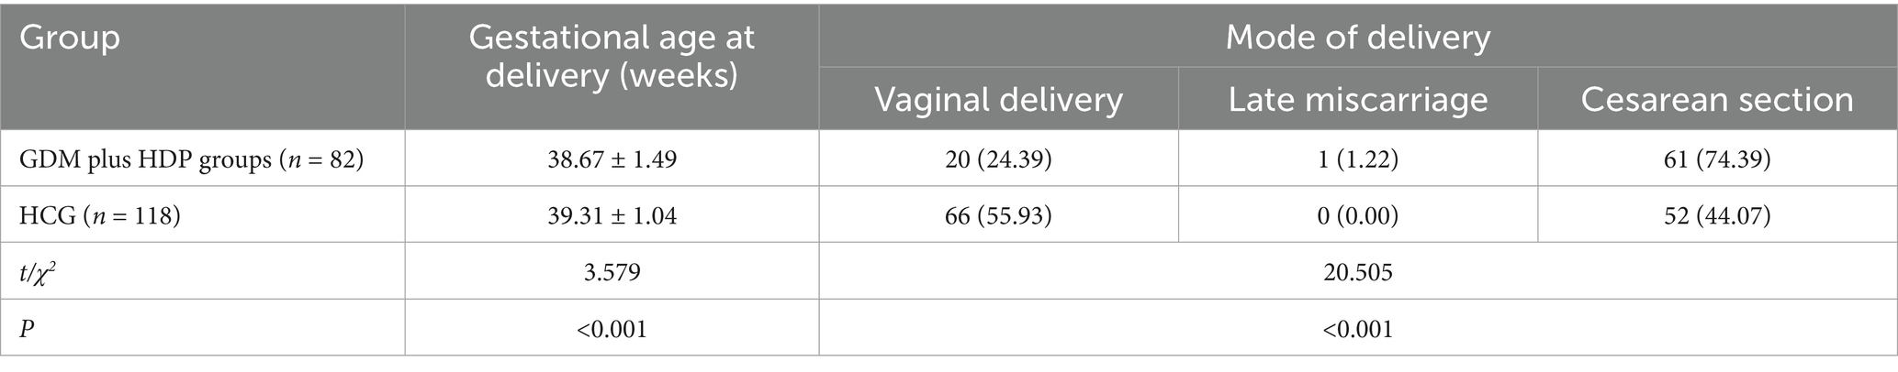Select the "Cesarean section" subheader
Viewport: 1898px width, 372px height.
point(1716,99)
